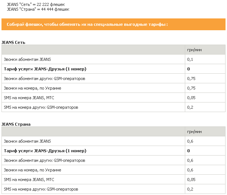Click "SMS на номера других GSM-операторов" in Страна table
Screen dimensions: 227x195
(x=41, y=189)
